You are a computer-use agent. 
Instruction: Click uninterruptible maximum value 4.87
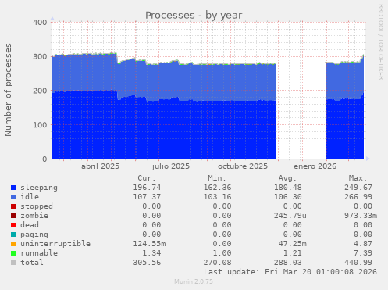[x=363, y=244]
